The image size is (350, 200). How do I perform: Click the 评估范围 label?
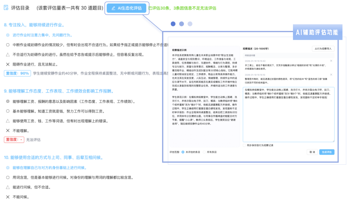click(x=175, y=152)
